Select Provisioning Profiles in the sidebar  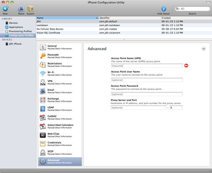[x=20, y=31]
